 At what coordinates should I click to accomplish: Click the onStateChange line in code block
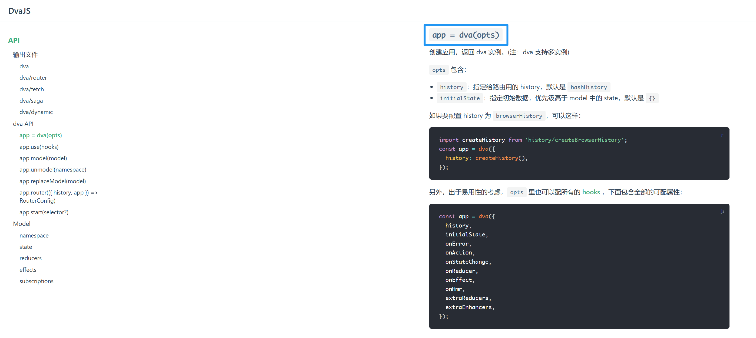click(468, 262)
